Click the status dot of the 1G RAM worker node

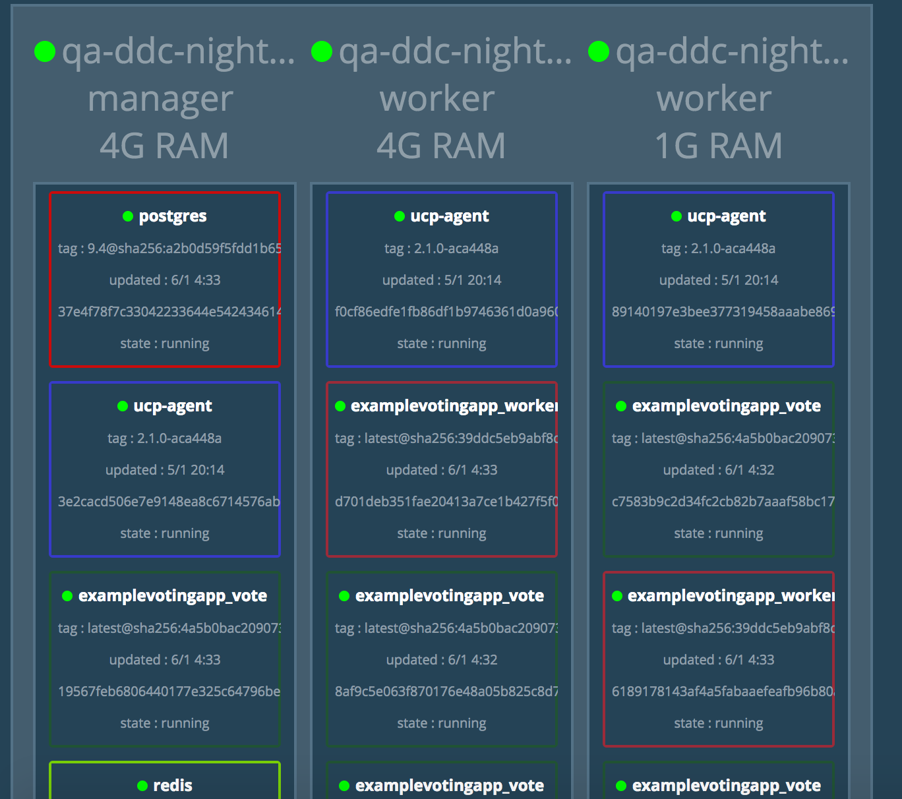click(599, 51)
